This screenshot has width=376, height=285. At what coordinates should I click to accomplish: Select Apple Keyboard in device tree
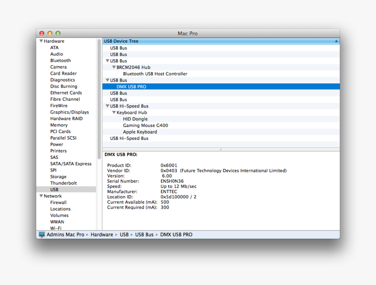coord(140,132)
